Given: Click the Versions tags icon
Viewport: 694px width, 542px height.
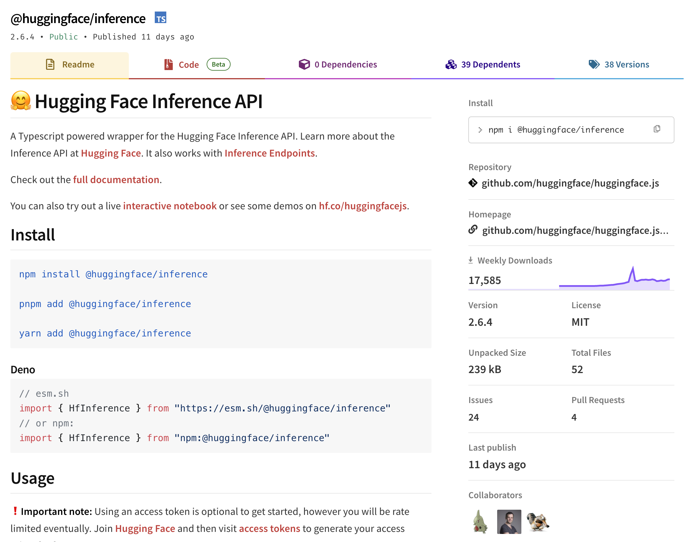Looking at the screenshot, I should point(594,65).
